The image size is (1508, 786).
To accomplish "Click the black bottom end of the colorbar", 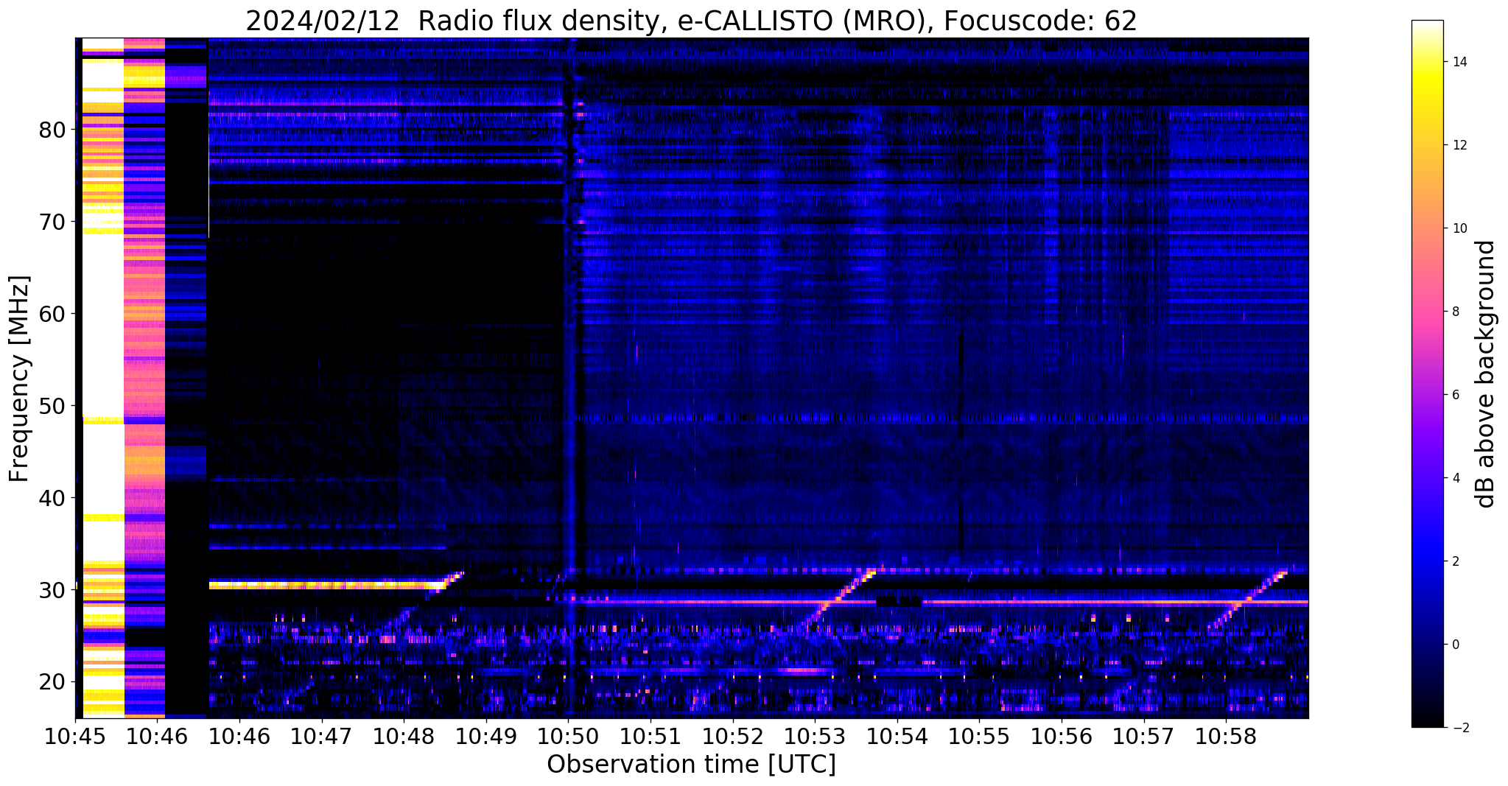I will [x=1427, y=720].
